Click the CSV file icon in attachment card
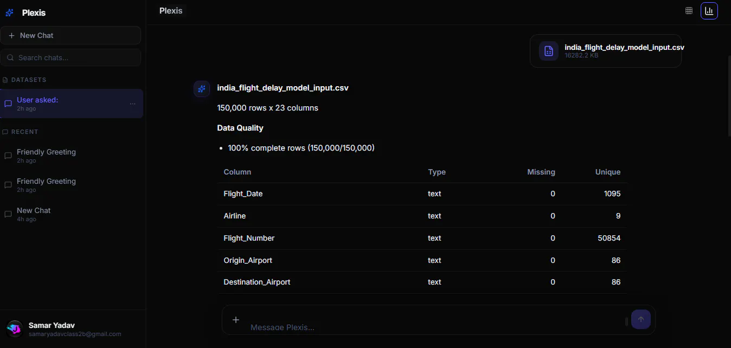731x348 pixels. click(x=549, y=51)
